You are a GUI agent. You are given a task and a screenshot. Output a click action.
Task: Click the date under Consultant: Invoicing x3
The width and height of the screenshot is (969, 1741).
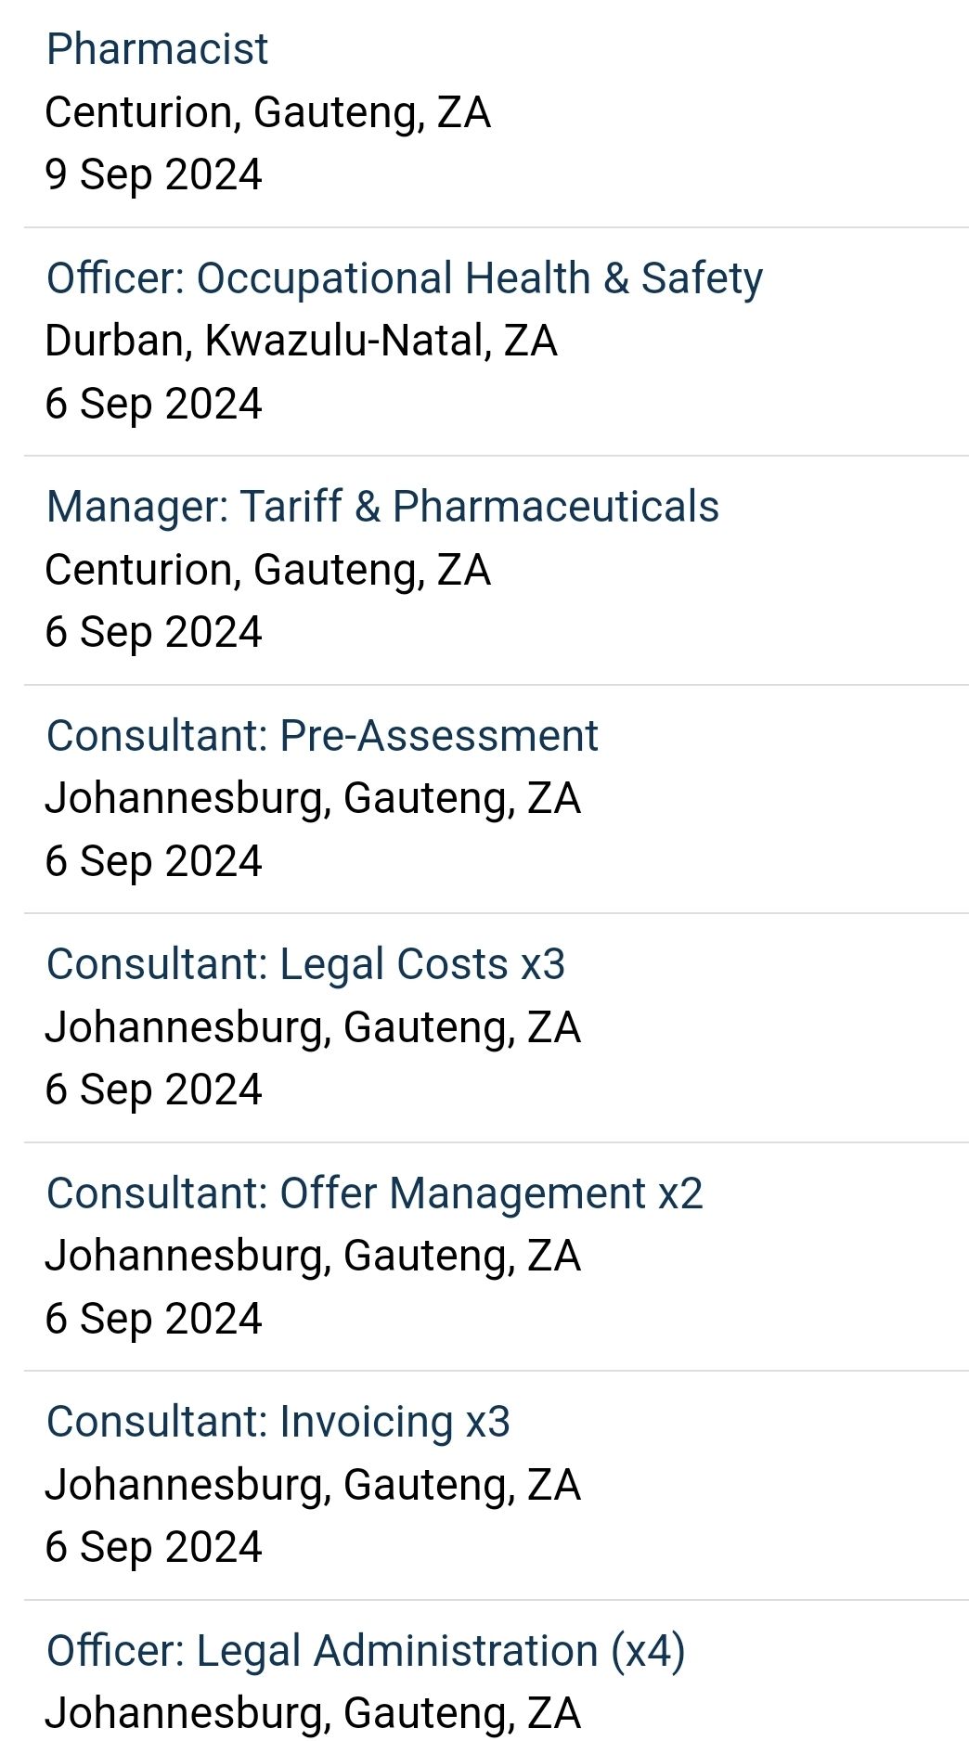(154, 1548)
